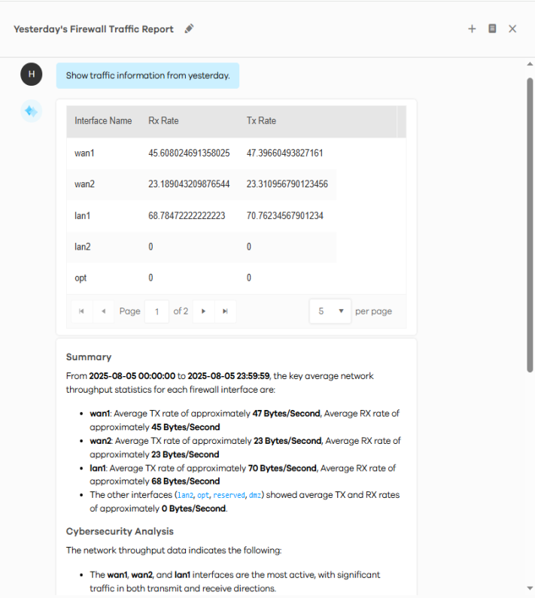Sort by Interface Name column header
This screenshot has width=535, height=598.
103,121
